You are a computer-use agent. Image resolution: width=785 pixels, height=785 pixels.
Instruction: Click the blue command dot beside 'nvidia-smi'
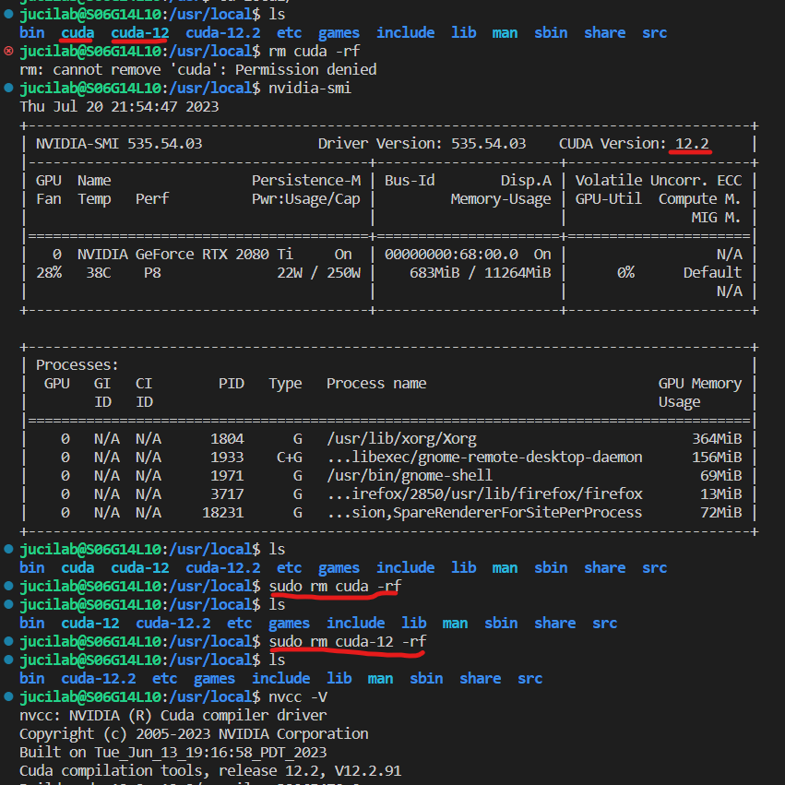[x=8, y=88]
